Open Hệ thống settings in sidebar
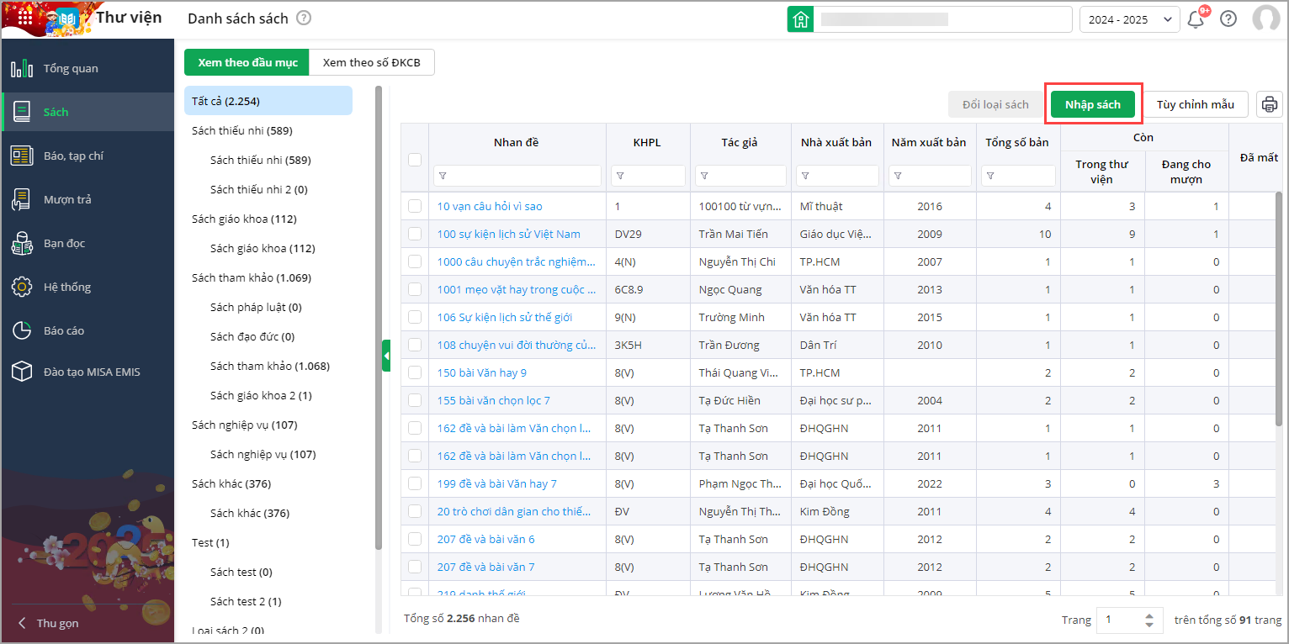Screen dimensions: 1289x644 pos(67,287)
